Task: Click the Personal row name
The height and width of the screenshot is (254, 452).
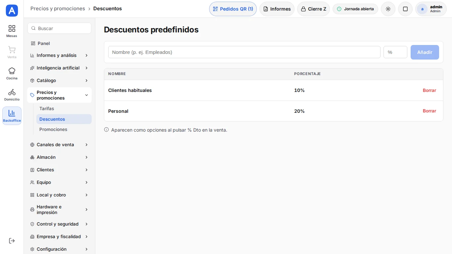Action: pyautogui.click(x=118, y=111)
